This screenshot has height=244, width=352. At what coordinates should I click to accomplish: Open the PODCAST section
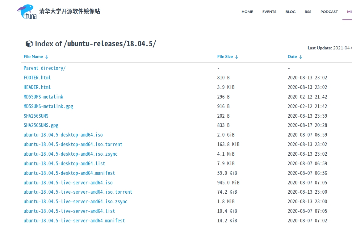(329, 12)
